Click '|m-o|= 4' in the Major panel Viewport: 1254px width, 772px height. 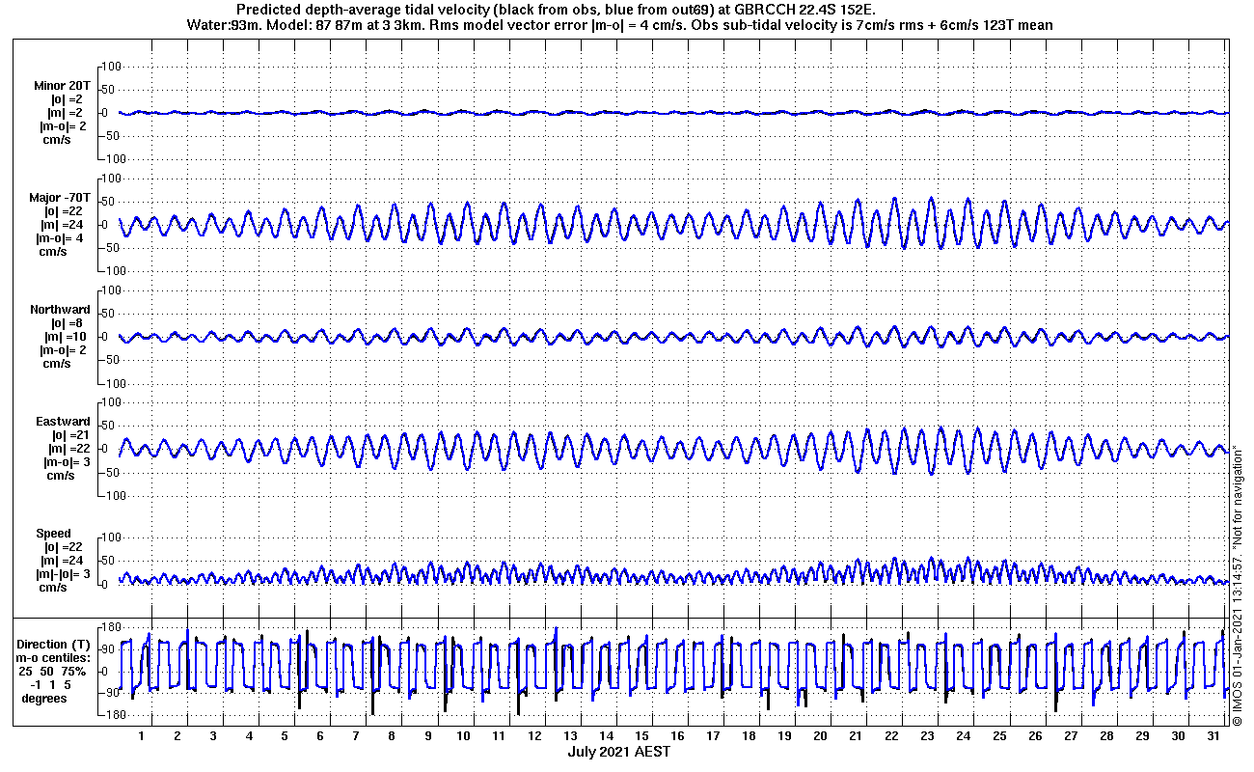pos(60,238)
